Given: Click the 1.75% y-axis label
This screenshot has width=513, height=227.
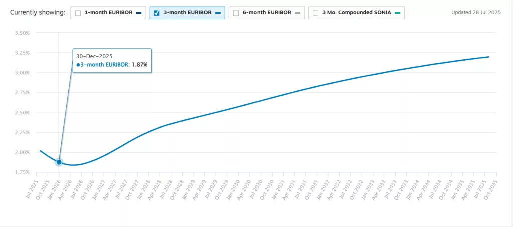Looking at the screenshot, I should [x=23, y=172].
